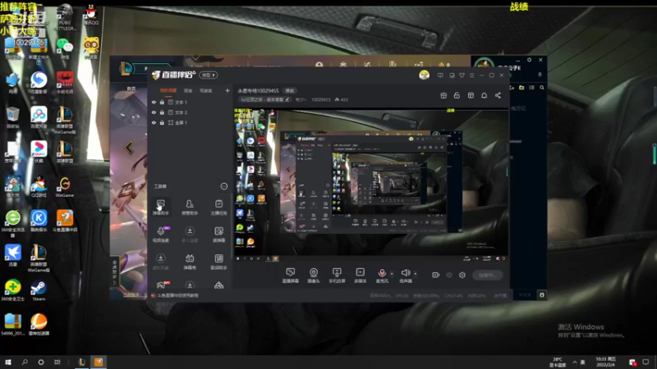
Task: Toggle visibility eye of 文本 2 layer
Action: pyautogui.click(x=154, y=112)
